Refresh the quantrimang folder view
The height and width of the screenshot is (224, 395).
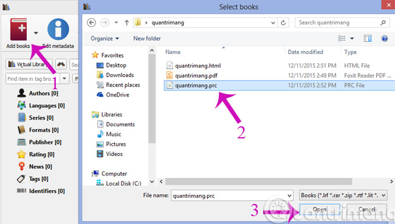[283, 23]
